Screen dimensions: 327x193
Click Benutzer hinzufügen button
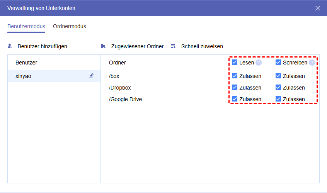tap(42, 46)
